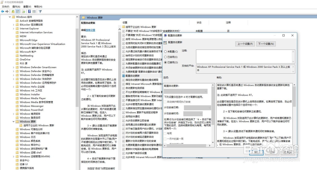Open the 计划安装日期 dropdown
Image resolution: width=317 pixels, height=170 pixels.
tap(197, 108)
